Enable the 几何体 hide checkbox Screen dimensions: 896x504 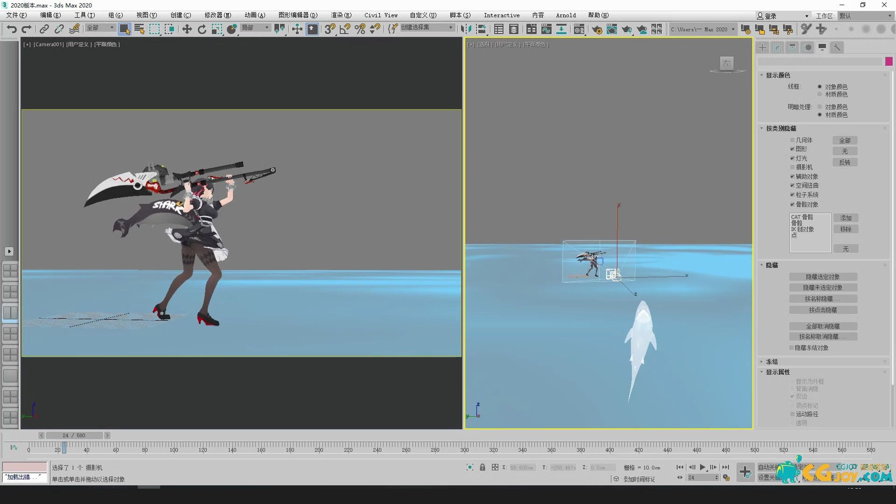click(x=792, y=140)
